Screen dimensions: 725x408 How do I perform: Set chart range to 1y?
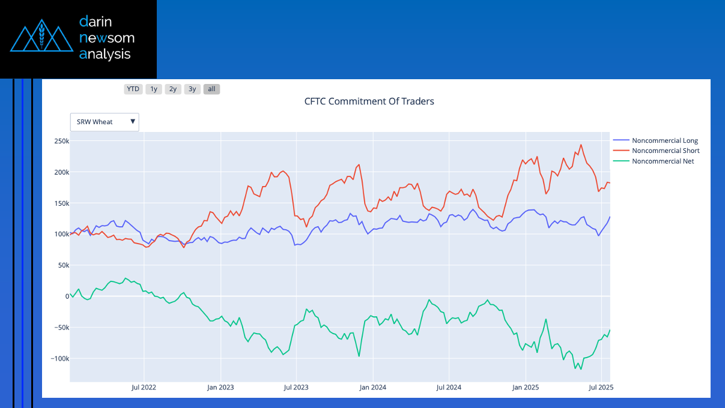pyautogui.click(x=154, y=89)
